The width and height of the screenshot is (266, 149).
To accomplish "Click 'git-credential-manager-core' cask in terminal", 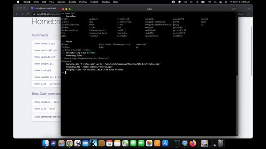I will point(115,44).
